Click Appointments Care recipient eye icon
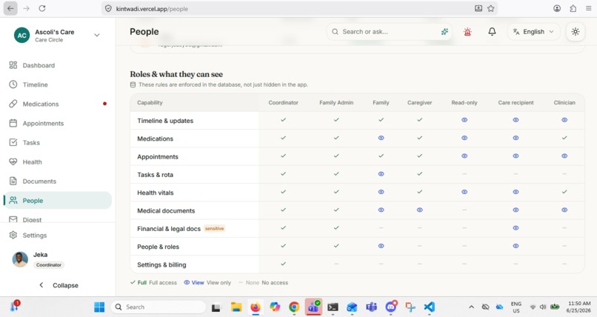Screen dimensions: 597x317 516,156
